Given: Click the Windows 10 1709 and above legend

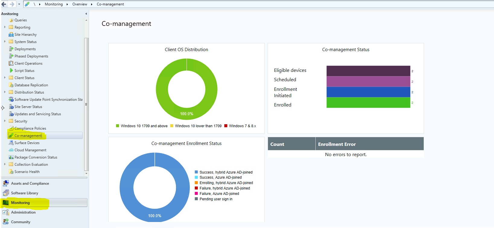Looking at the screenshot, I should (142, 126).
